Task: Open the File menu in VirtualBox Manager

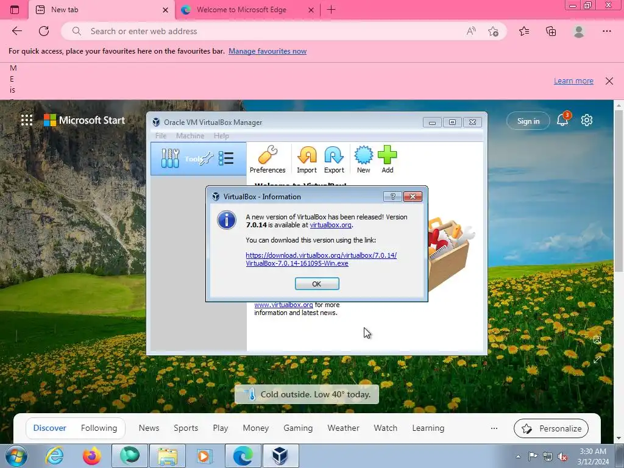Action: [x=161, y=136]
